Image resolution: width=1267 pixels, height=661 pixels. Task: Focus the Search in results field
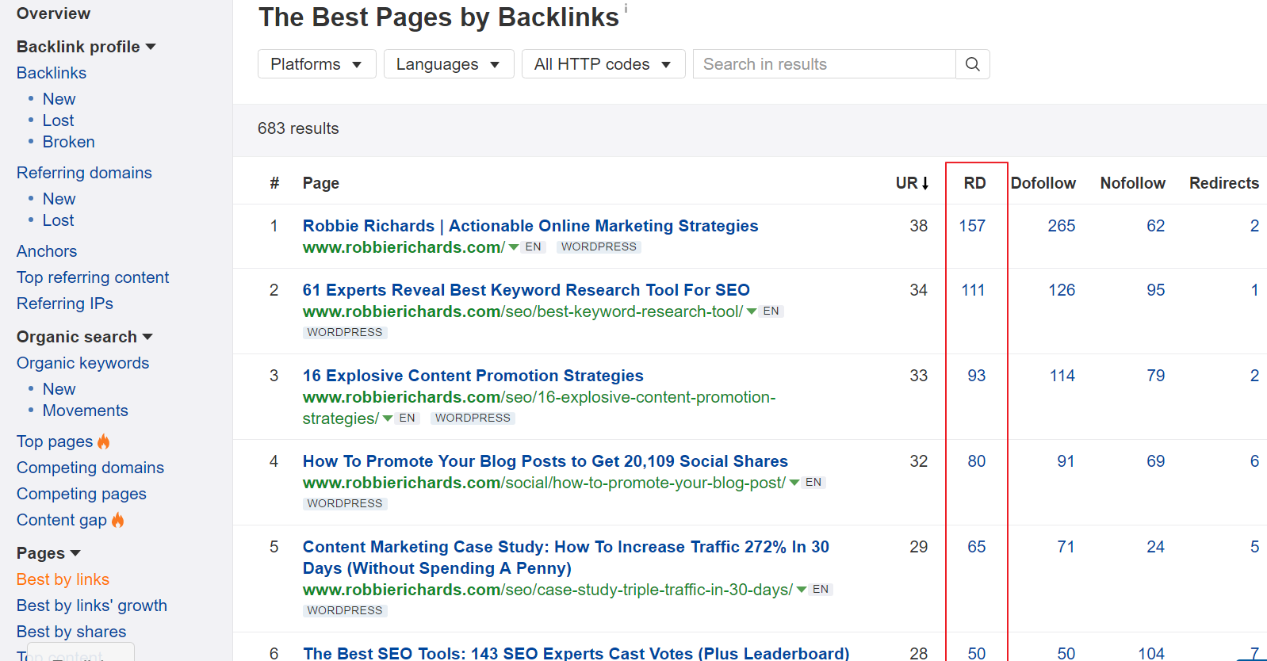pyautogui.click(x=823, y=64)
